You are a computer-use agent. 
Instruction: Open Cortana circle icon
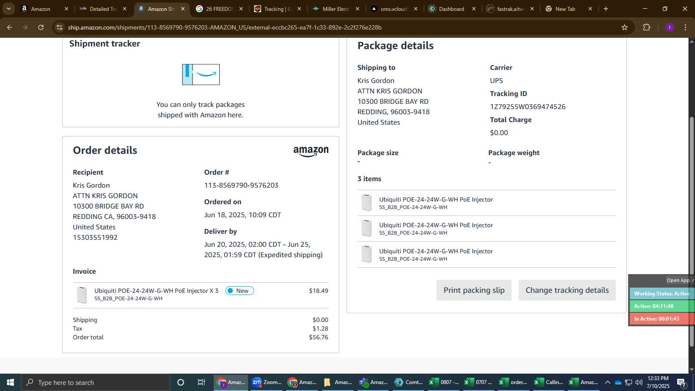tap(181, 382)
